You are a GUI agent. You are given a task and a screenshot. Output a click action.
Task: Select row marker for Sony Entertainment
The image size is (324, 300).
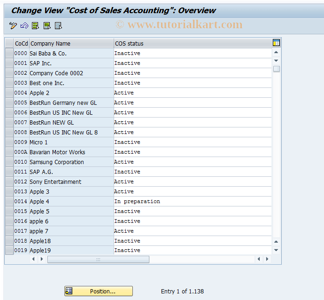[x=9, y=182]
